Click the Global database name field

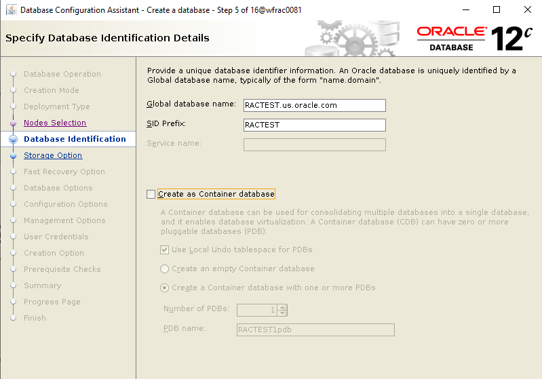(x=315, y=105)
